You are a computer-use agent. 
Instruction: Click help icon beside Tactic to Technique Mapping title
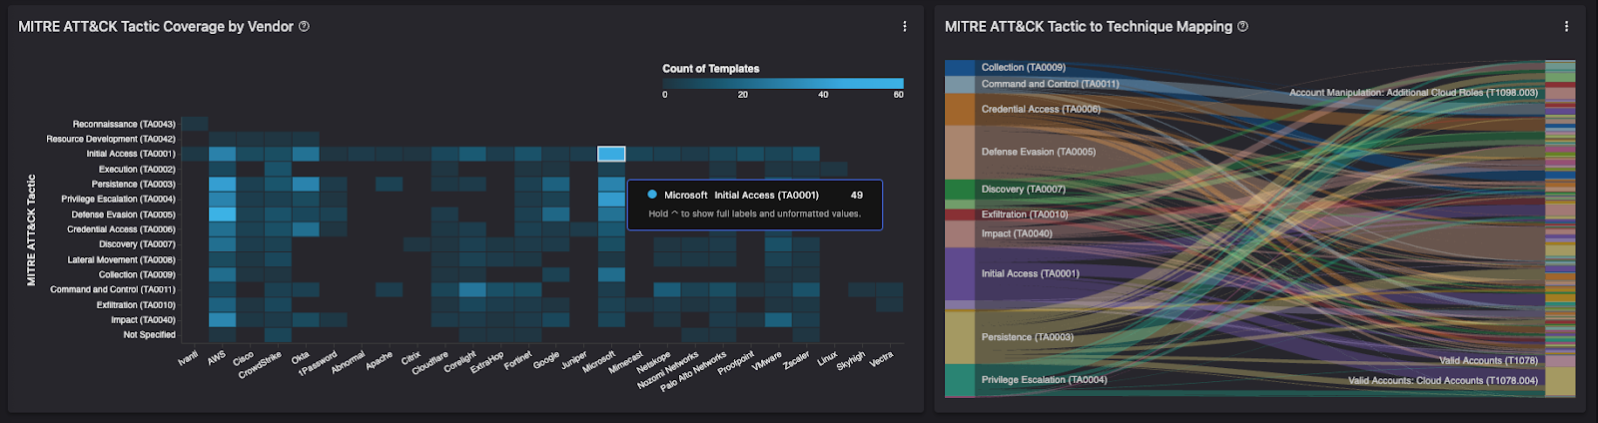(x=1242, y=27)
